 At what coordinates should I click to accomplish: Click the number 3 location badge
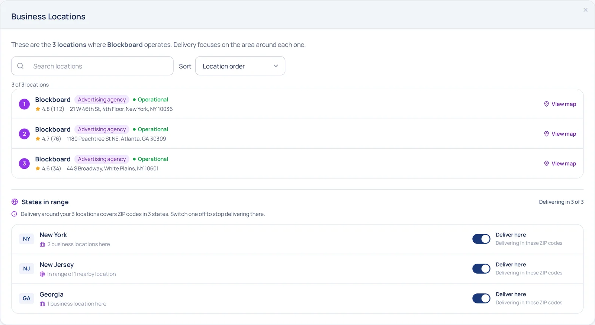coord(25,164)
